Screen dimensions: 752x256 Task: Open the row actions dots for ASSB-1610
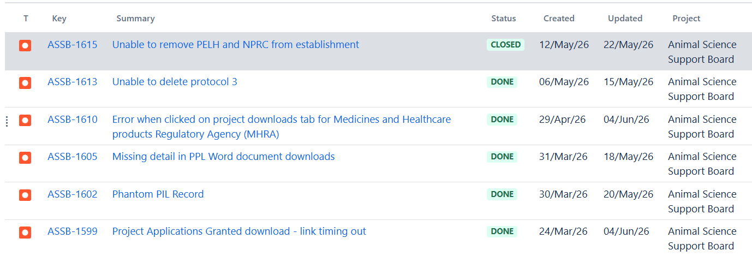[7, 121]
